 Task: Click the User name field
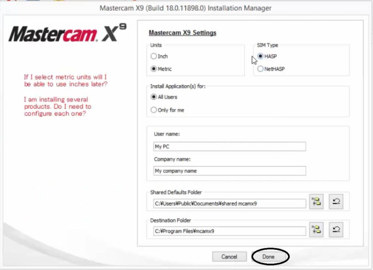click(229, 147)
